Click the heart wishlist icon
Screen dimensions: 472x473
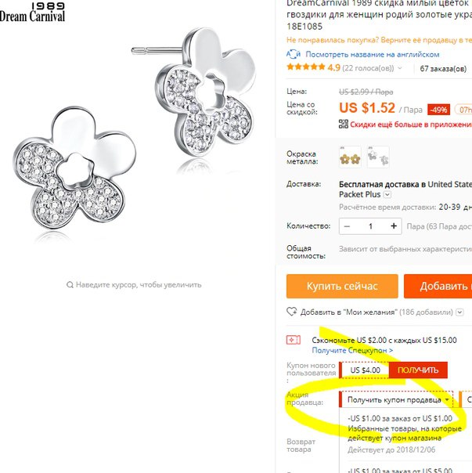(x=291, y=312)
